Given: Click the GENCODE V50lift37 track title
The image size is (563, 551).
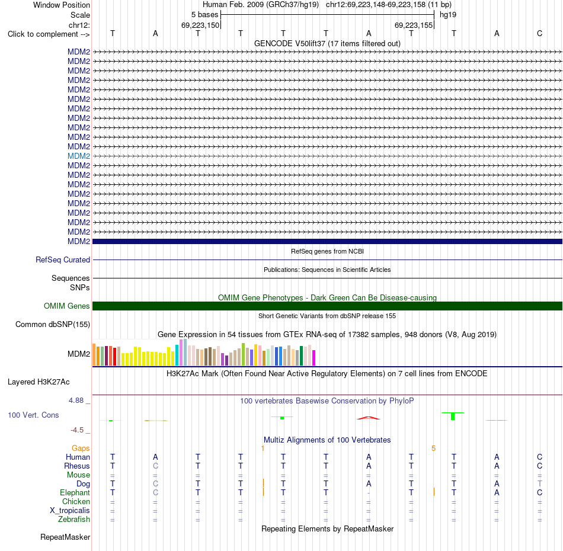Looking at the screenshot, I should [x=327, y=43].
